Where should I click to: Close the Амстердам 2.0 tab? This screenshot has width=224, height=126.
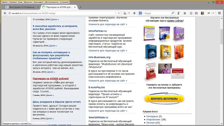(38, 7)
